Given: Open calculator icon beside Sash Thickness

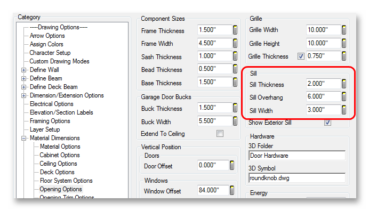Looking at the screenshot, I should [235, 56].
